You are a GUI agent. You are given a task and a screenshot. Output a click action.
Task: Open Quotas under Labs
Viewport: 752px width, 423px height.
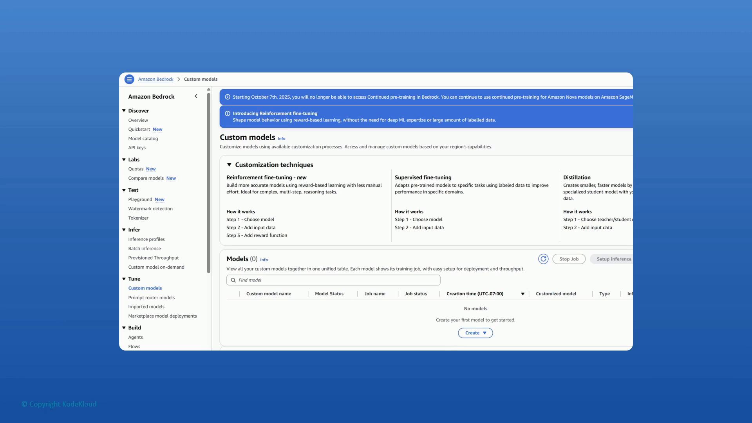coord(136,169)
